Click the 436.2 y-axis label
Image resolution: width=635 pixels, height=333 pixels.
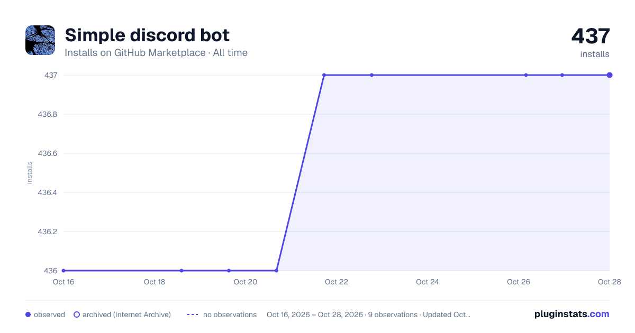click(48, 232)
